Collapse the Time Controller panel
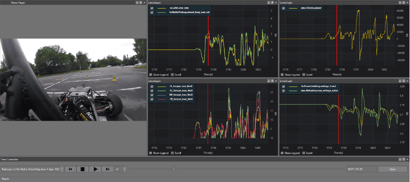The height and width of the screenshot is (182, 410). 400,159
